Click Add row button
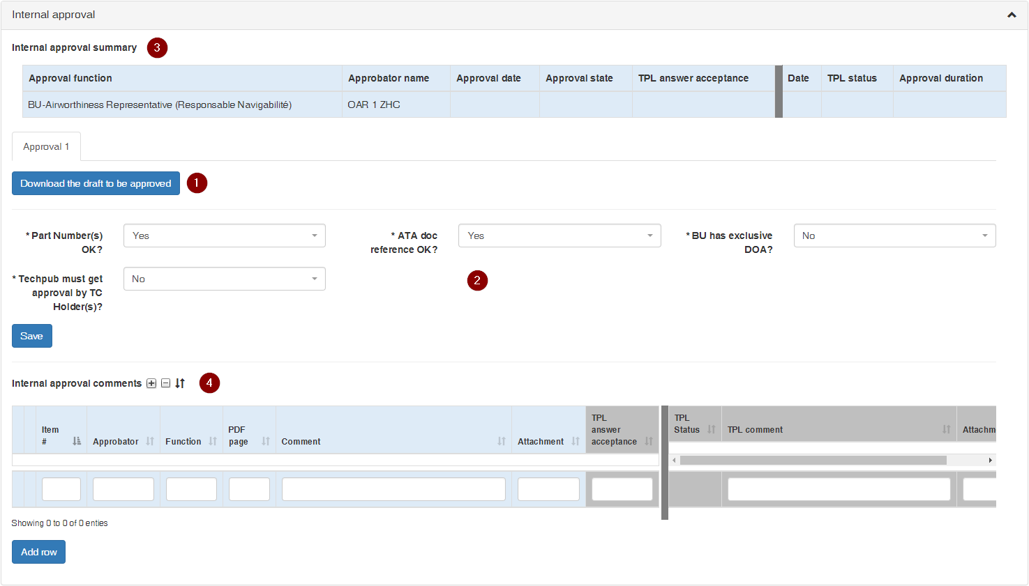 38,552
